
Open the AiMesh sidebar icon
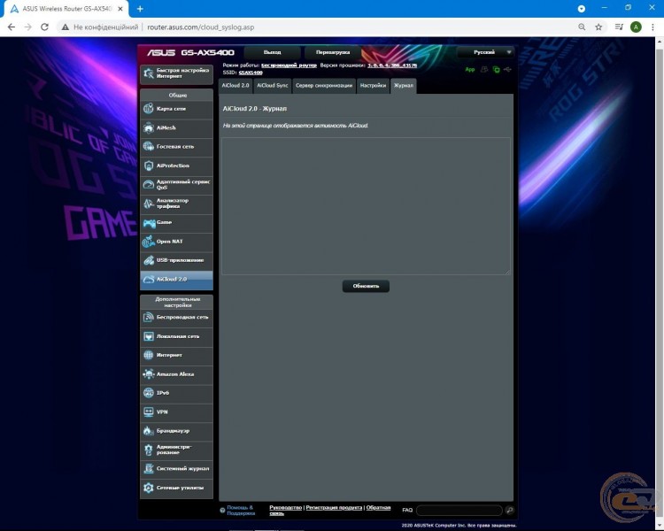pos(148,127)
